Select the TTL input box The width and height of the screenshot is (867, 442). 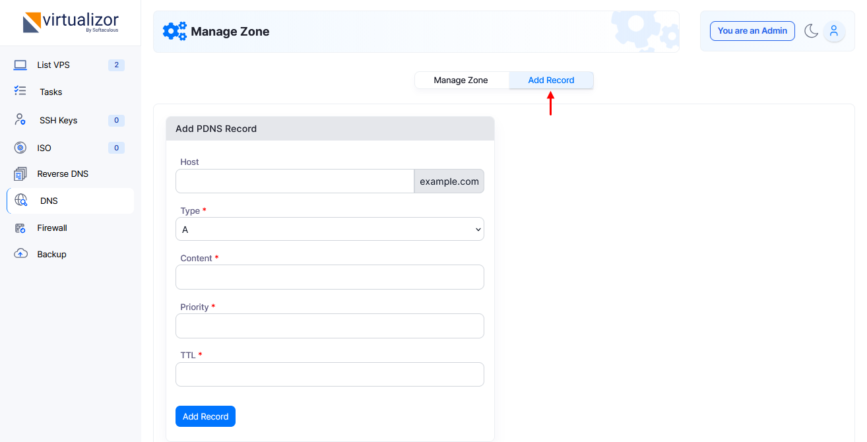point(329,374)
